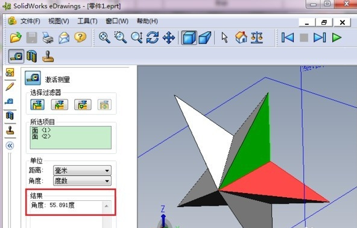357x228 pixels.
Task: Open the Cross Section tool in toolbar
Action: tap(31, 56)
